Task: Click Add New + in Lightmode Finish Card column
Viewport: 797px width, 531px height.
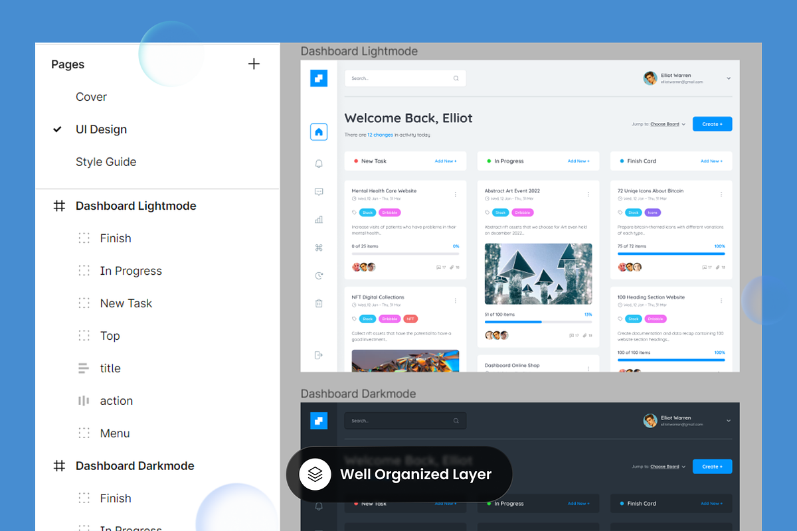Action: [x=711, y=161]
